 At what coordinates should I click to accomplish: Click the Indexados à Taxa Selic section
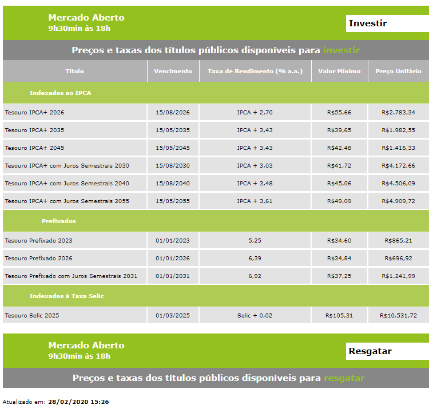click(x=66, y=296)
